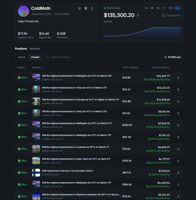Click the Atlanta market thumbnail

pos(36,196)
